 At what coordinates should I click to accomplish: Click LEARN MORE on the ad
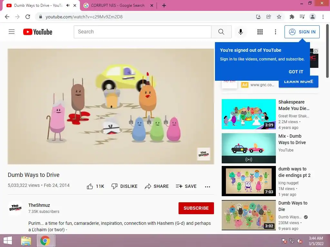[x=298, y=82]
